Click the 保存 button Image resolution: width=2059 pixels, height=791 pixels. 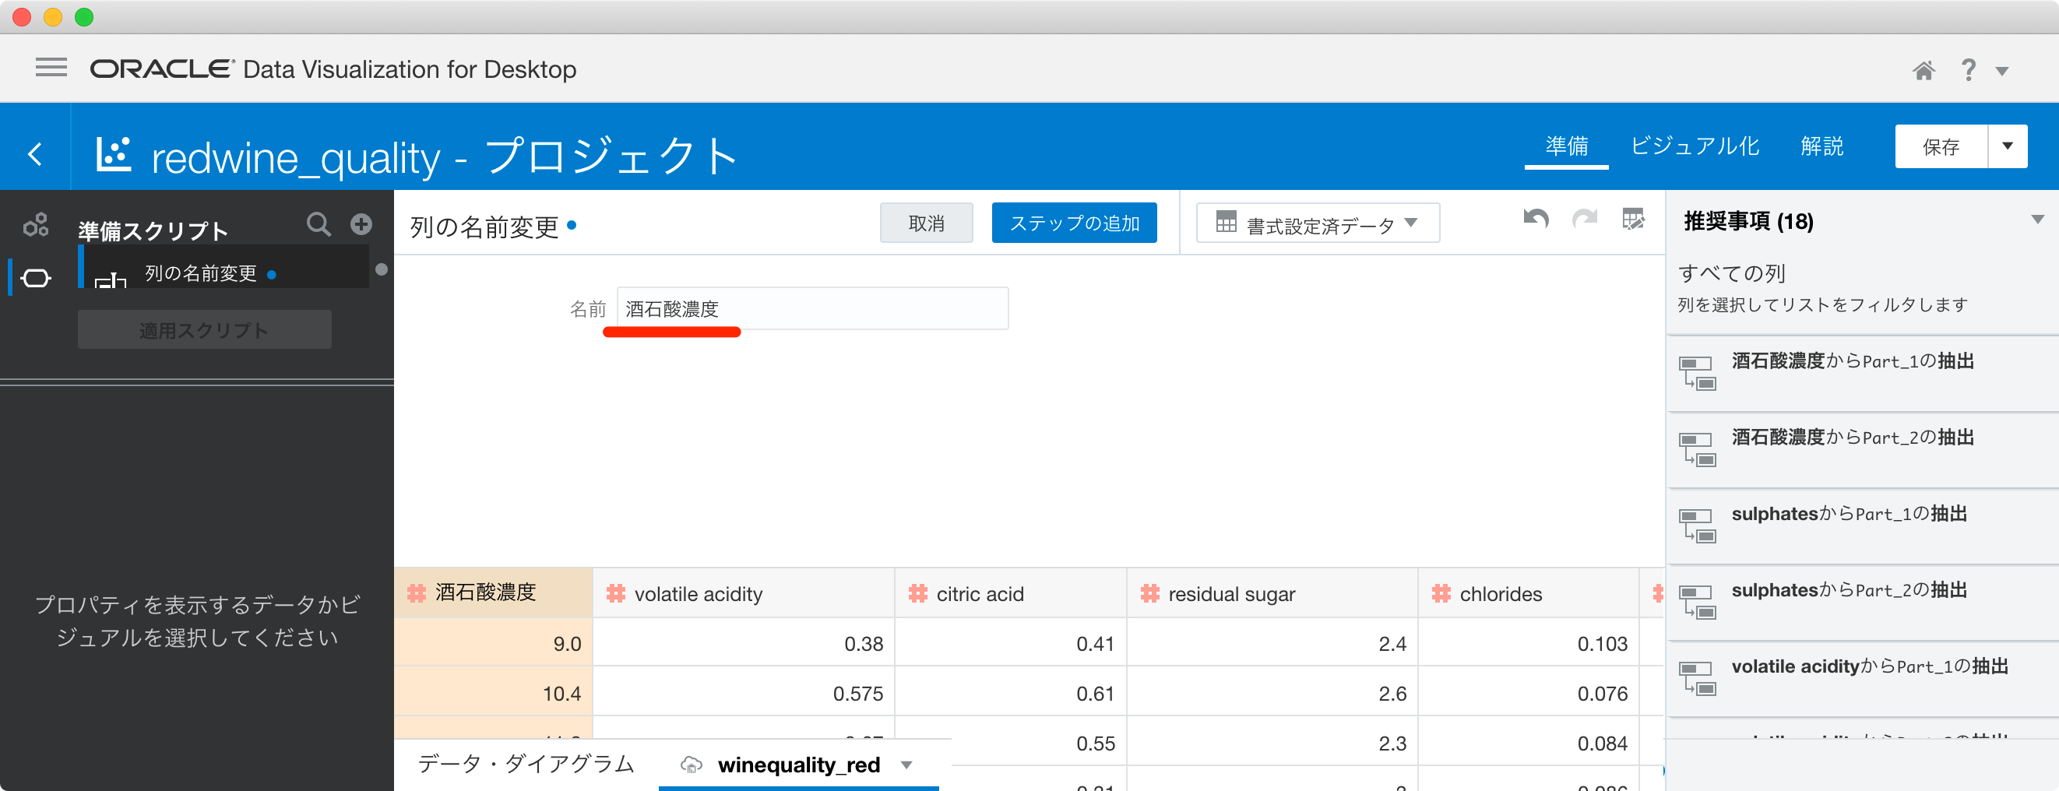coord(1940,146)
